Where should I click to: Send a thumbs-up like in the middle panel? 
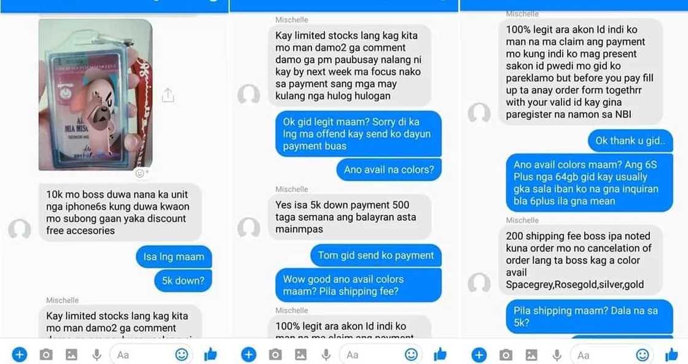pos(440,354)
